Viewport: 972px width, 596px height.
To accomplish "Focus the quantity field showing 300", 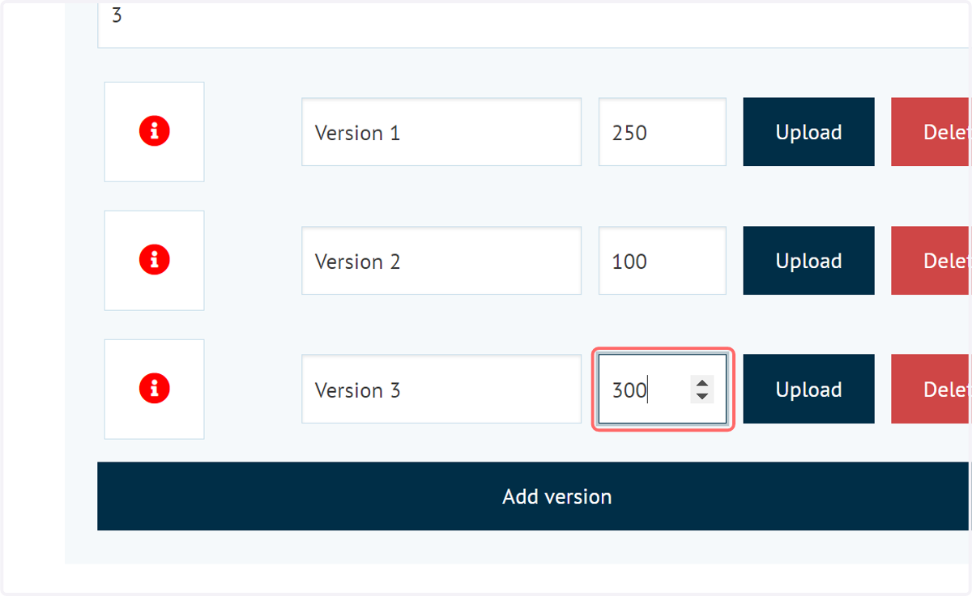I will coord(662,390).
